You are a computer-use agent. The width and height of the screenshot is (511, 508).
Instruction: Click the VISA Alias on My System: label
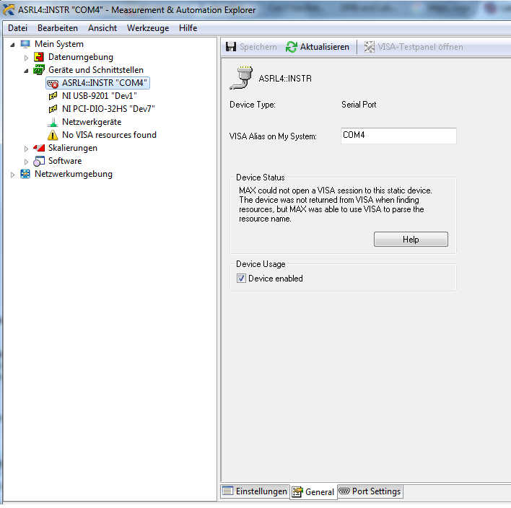(273, 136)
